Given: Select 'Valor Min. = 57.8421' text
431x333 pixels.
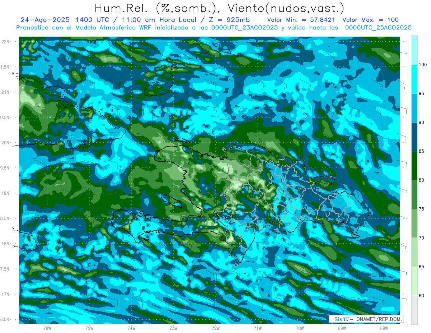Looking at the screenshot, I should point(301,20).
